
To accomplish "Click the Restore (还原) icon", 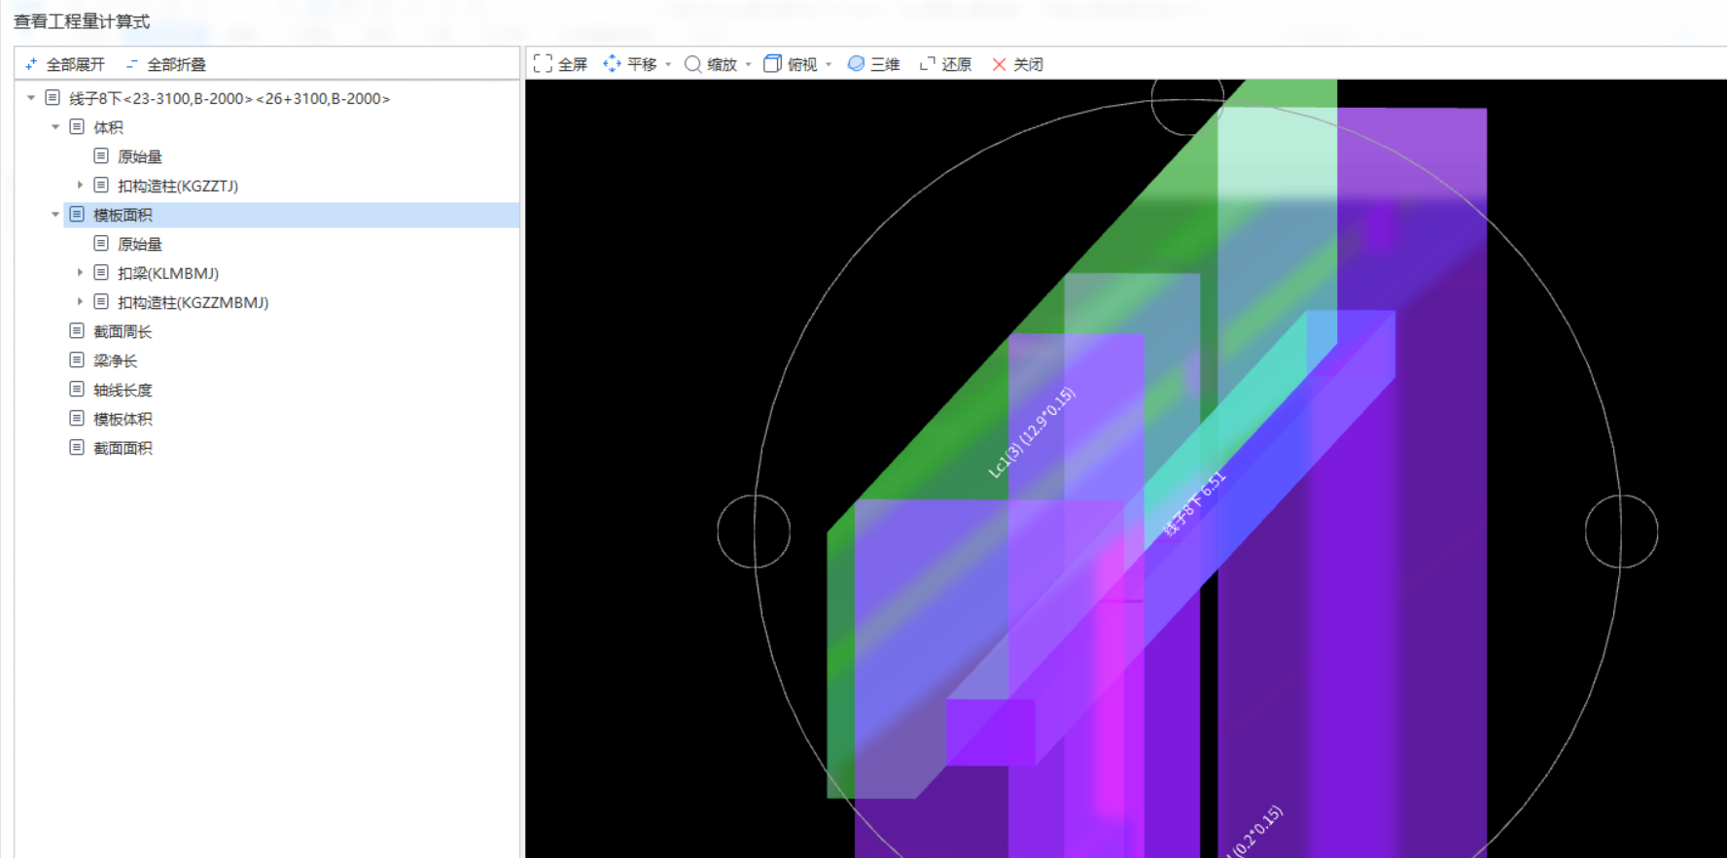I will pos(928,64).
